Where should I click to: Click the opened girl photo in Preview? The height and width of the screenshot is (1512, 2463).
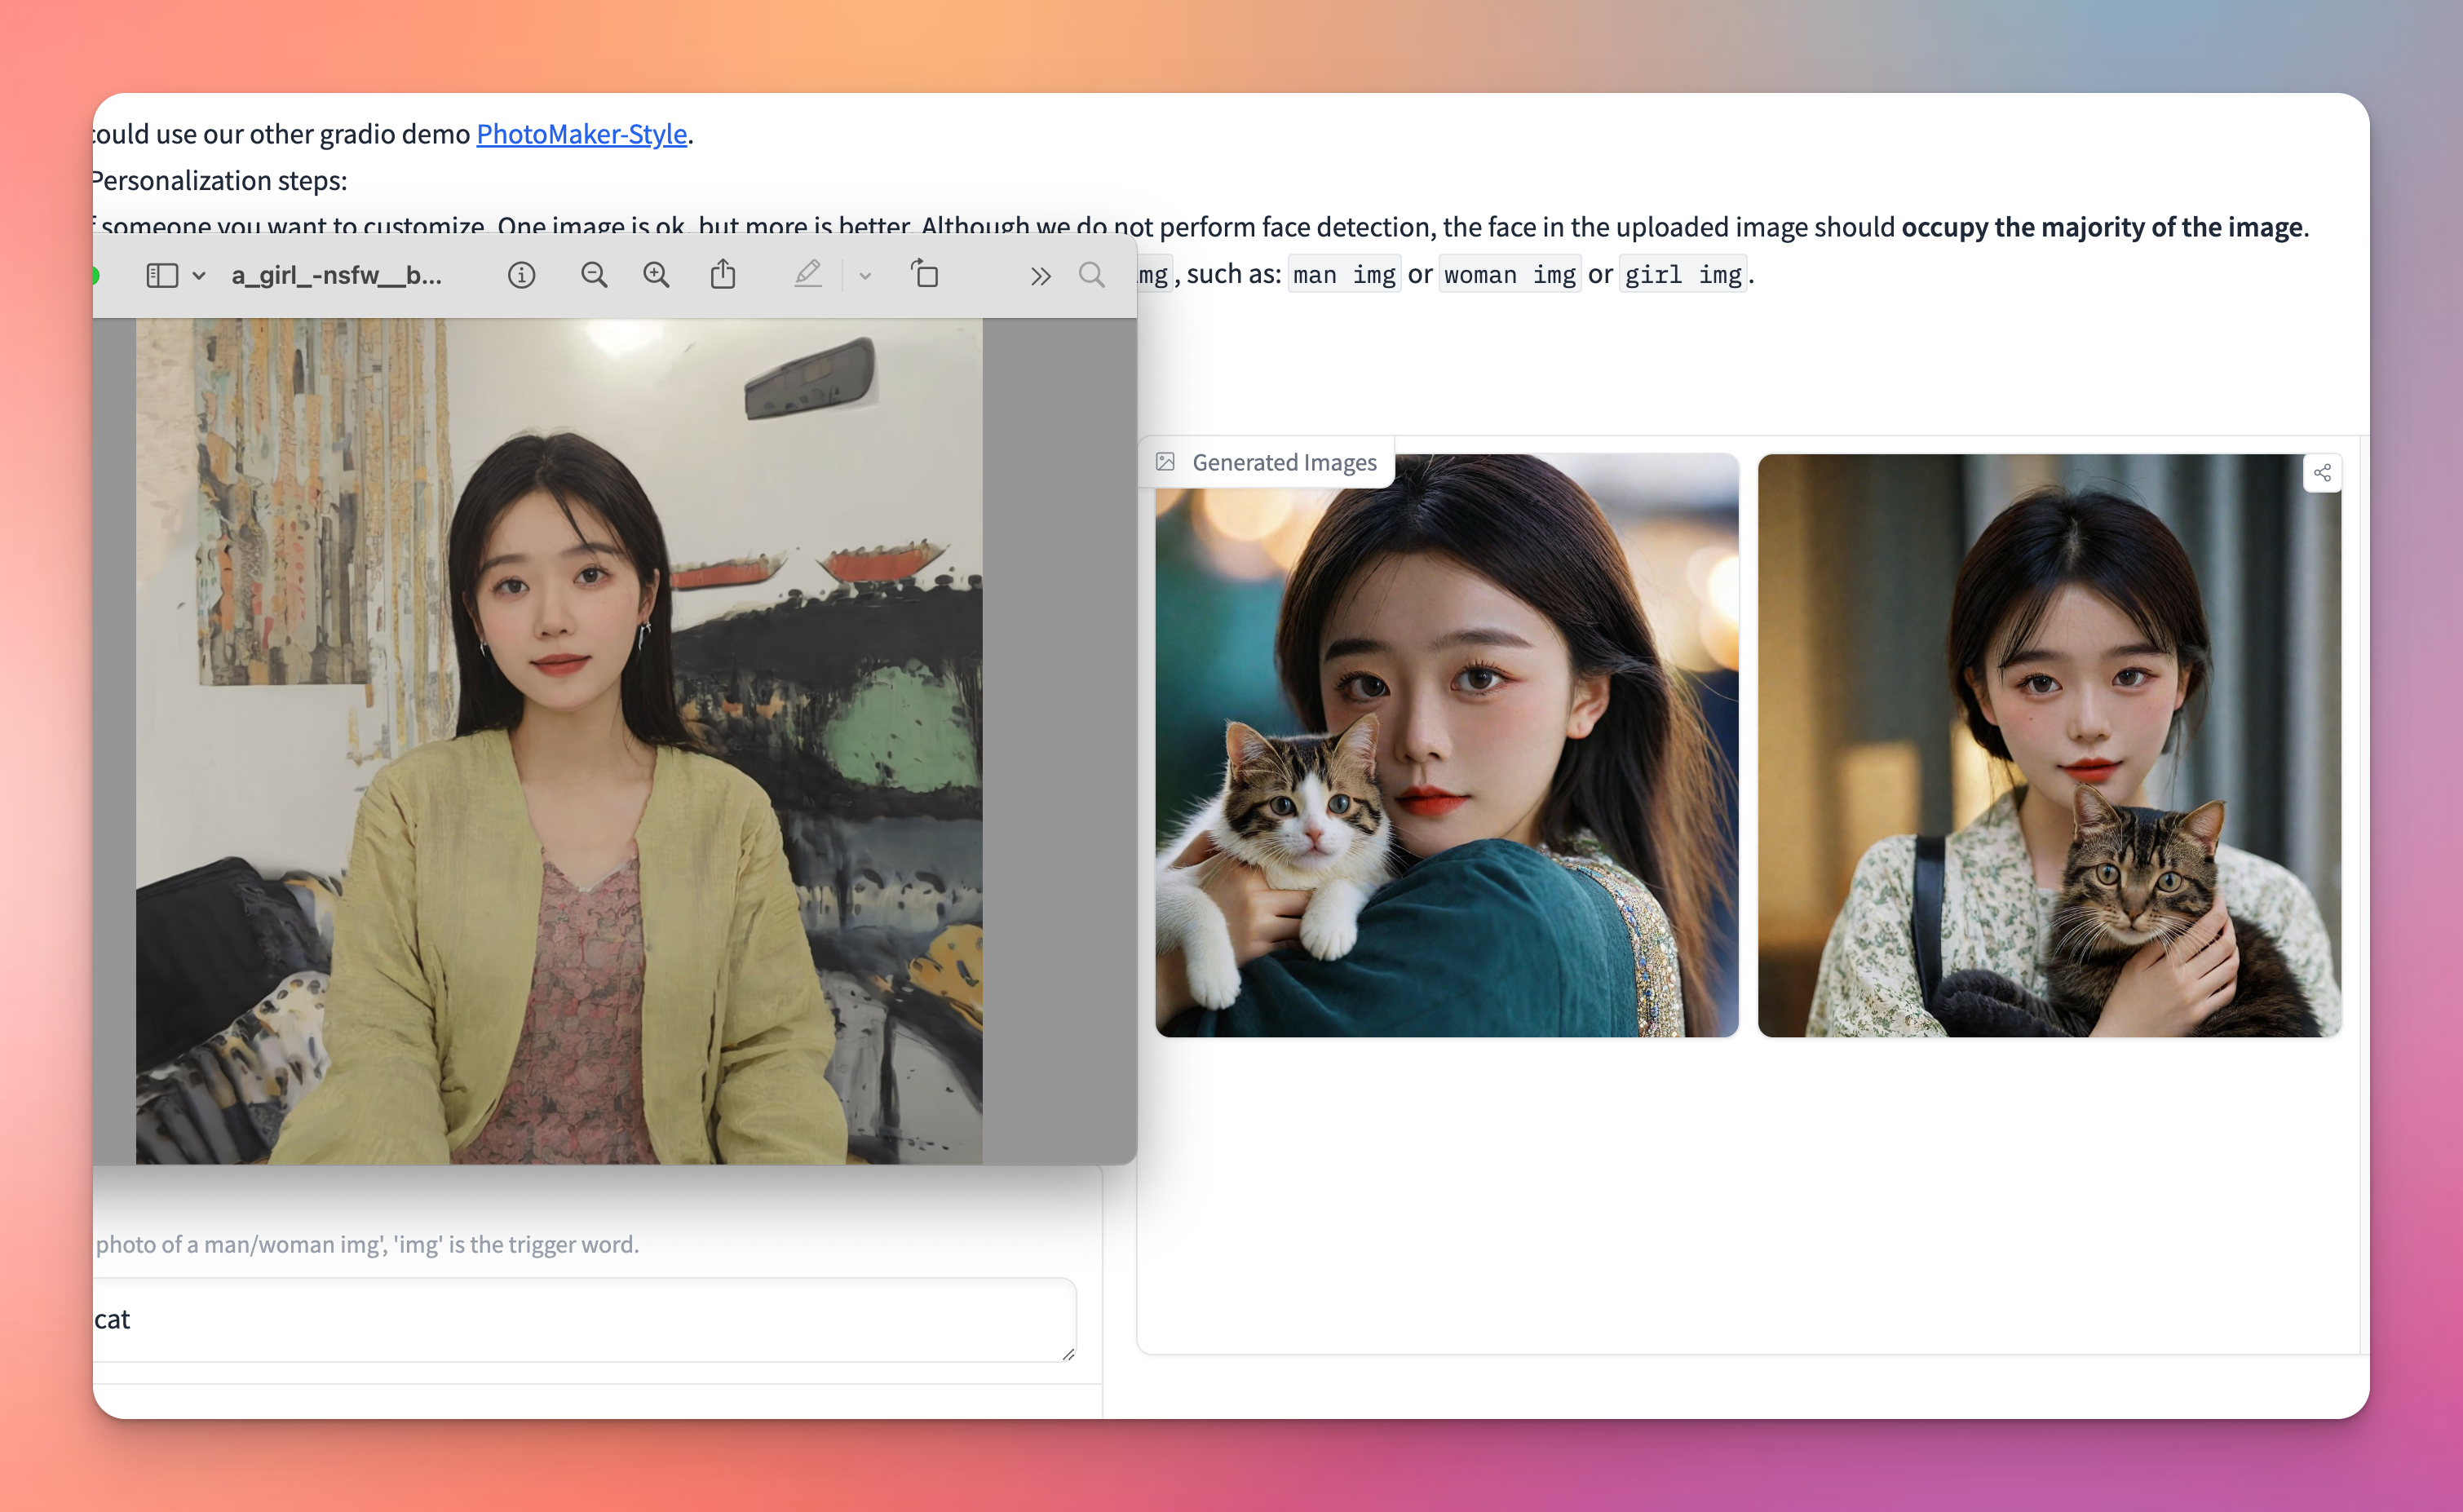[558, 740]
